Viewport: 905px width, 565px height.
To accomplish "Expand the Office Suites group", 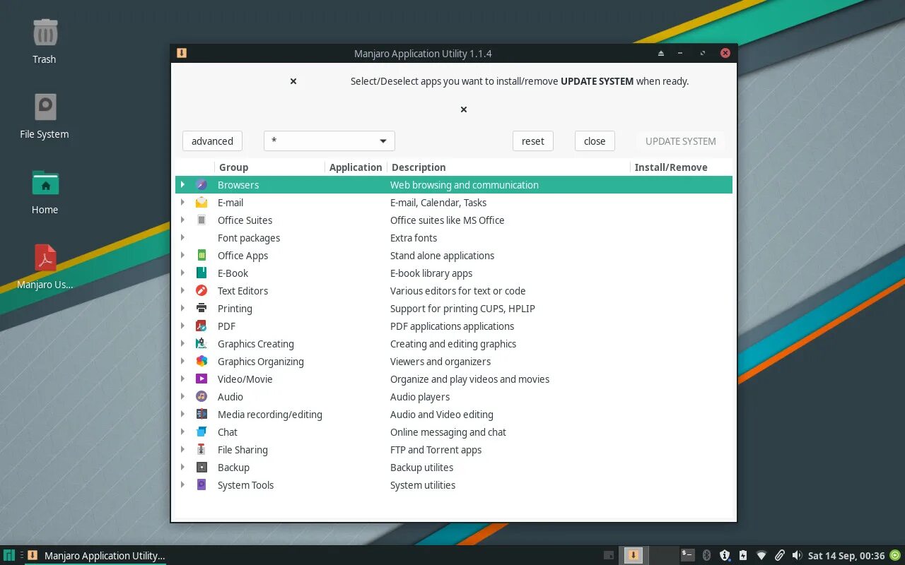I will 182,220.
